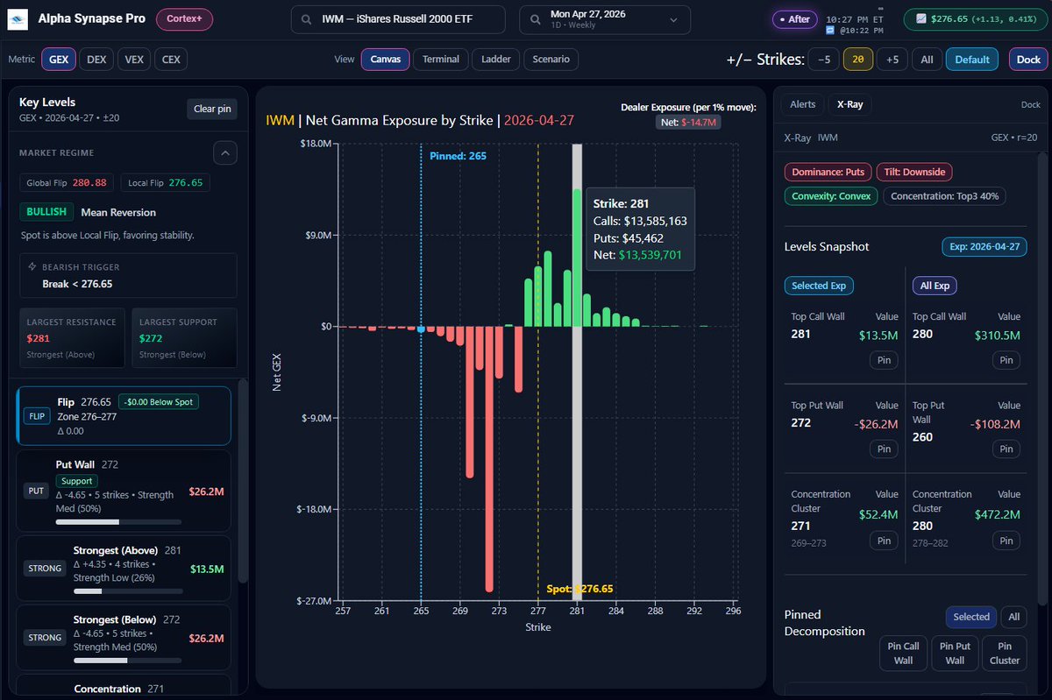Click the FLIP badge on Flip card
The image size is (1052, 700).
37,416
